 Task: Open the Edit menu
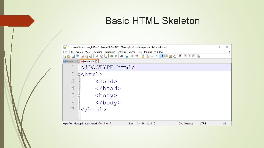[71, 52]
